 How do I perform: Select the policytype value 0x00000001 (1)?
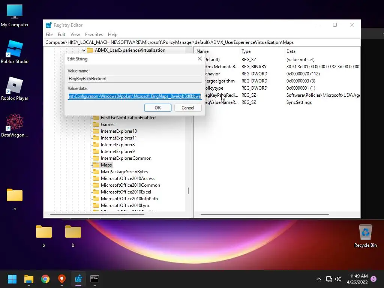301,88
